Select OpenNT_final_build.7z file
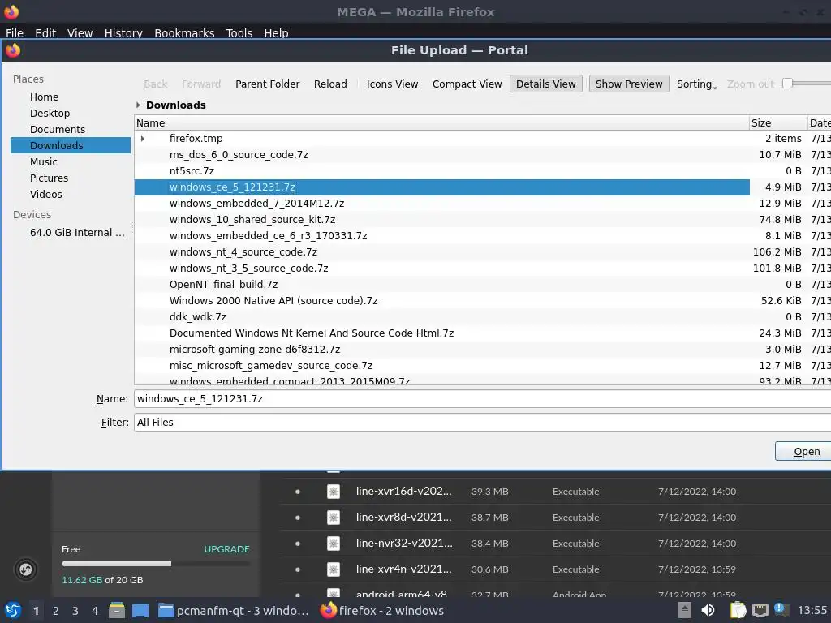 point(223,285)
